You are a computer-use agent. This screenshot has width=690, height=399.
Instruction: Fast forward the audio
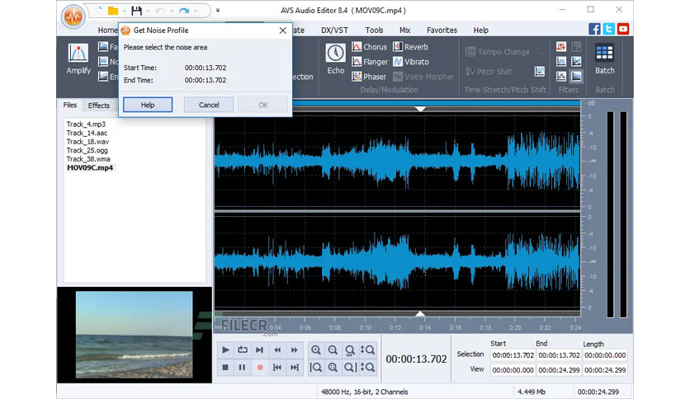pos(295,350)
